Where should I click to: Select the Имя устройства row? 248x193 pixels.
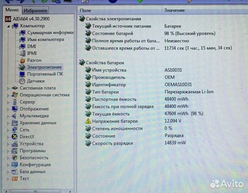click(134, 70)
